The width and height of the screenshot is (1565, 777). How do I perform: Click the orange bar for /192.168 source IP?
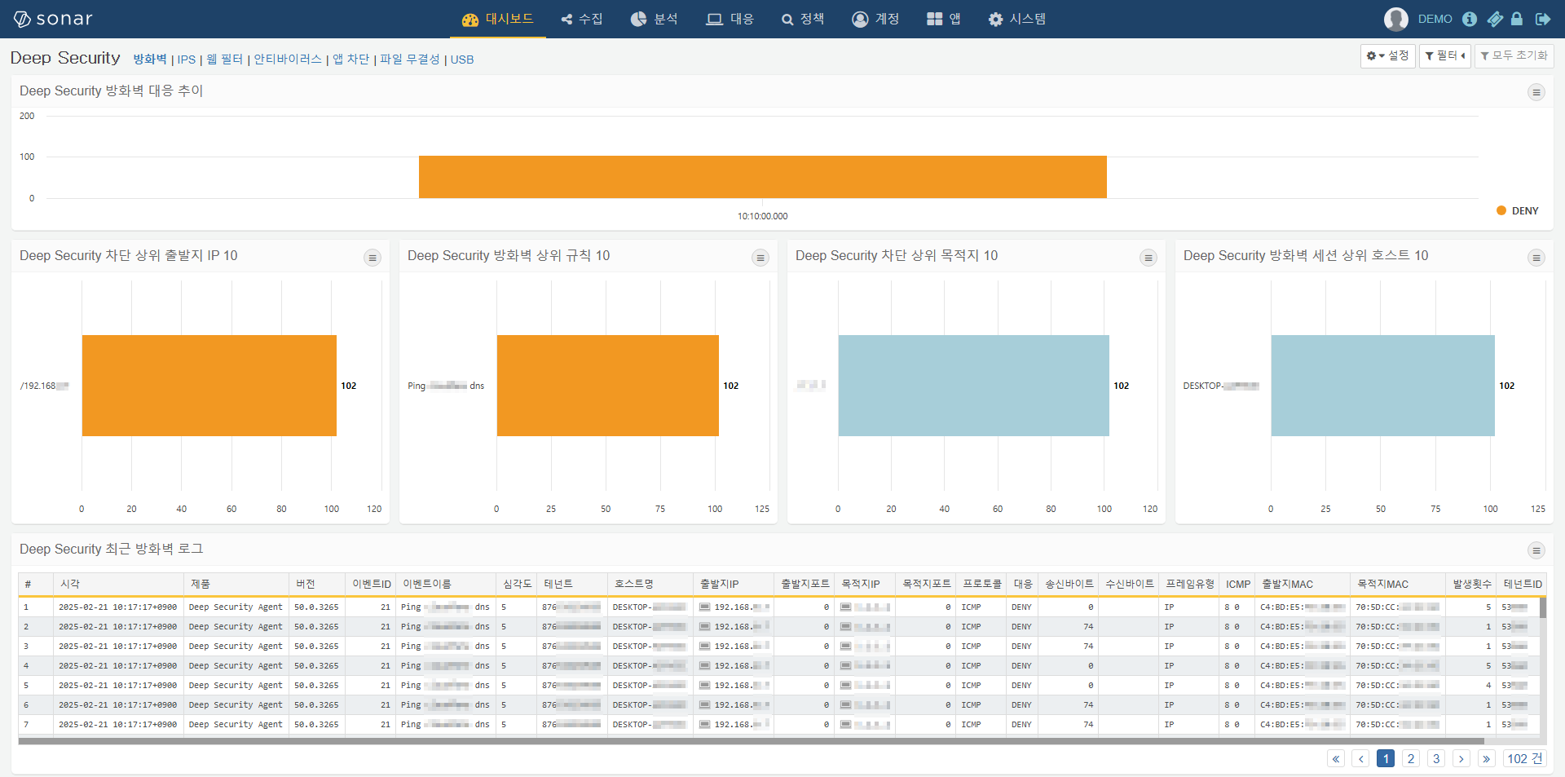(x=209, y=386)
